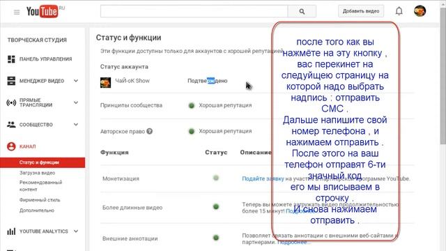The height and width of the screenshot is (251, 446).
Task: Click the Монетизация status dot
Action: (216, 178)
